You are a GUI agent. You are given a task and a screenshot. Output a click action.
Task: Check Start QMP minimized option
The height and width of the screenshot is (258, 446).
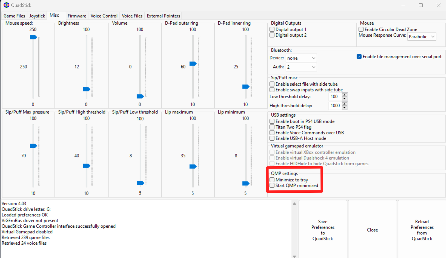(x=272, y=186)
